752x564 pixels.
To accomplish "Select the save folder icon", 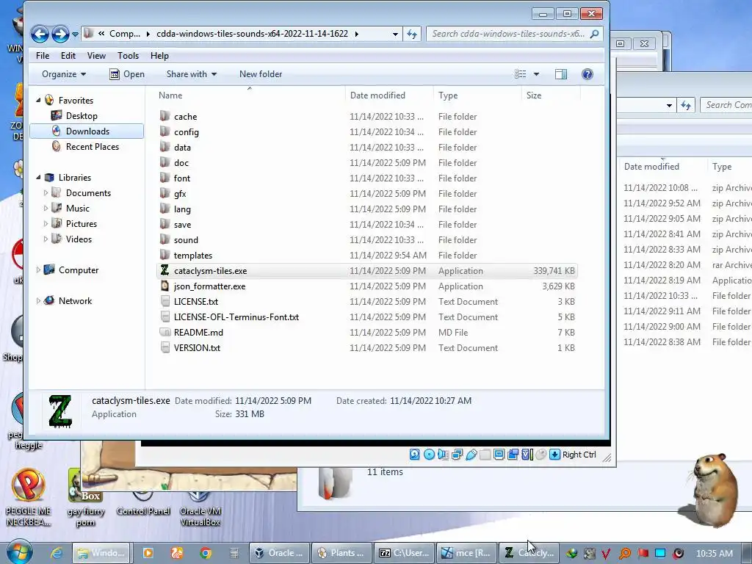I will tap(165, 225).
